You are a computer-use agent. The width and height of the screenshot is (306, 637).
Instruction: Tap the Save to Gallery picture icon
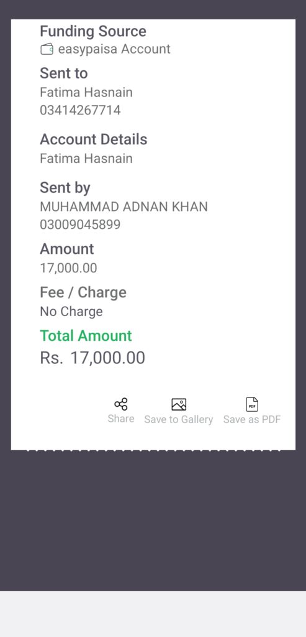(179, 404)
